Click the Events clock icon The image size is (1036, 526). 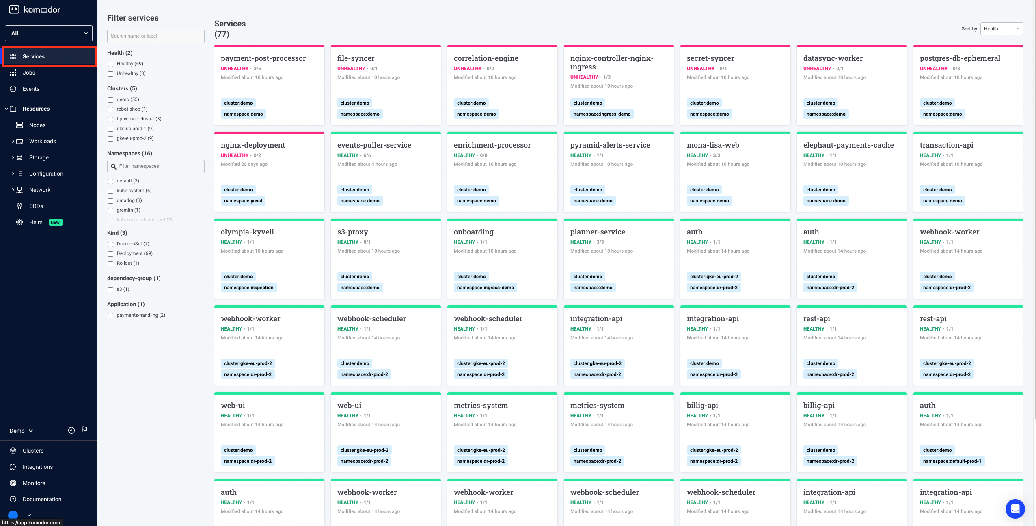click(13, 89)
